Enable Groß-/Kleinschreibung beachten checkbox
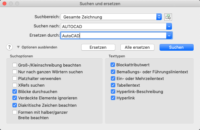The image size is (200, 130). (15, 65)
